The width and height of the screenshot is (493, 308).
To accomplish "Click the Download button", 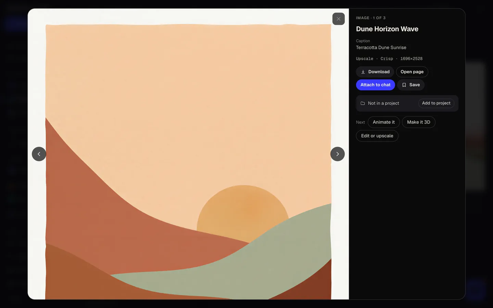I will pyautogui.click(x=375, y=72).
